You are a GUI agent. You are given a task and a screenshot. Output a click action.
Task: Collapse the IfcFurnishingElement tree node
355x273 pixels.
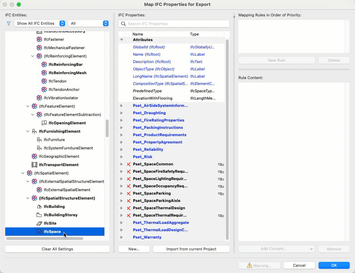click(x=28, y=131)
